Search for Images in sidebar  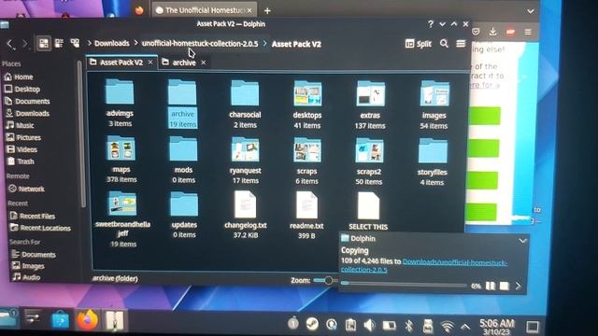pyautogui.click(x=28, y=266)
